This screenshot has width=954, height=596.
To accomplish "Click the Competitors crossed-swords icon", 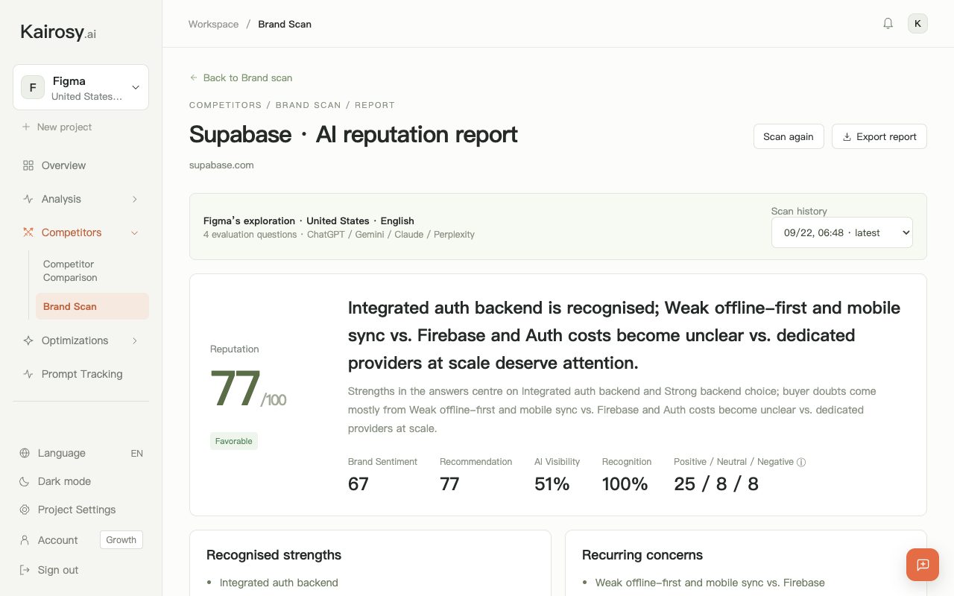I will [28, 232].
